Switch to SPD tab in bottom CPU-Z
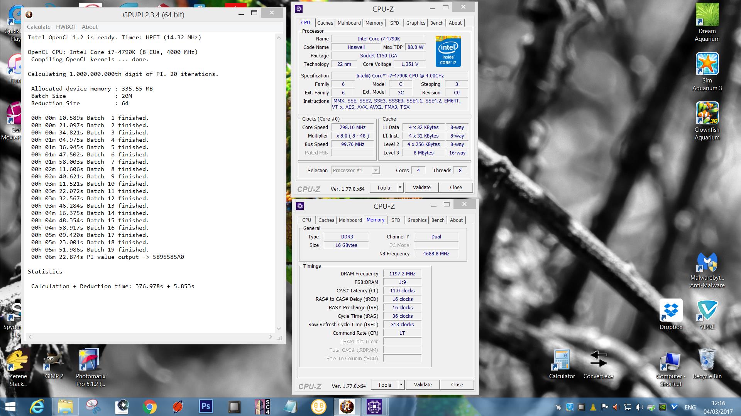 (396, 220)
